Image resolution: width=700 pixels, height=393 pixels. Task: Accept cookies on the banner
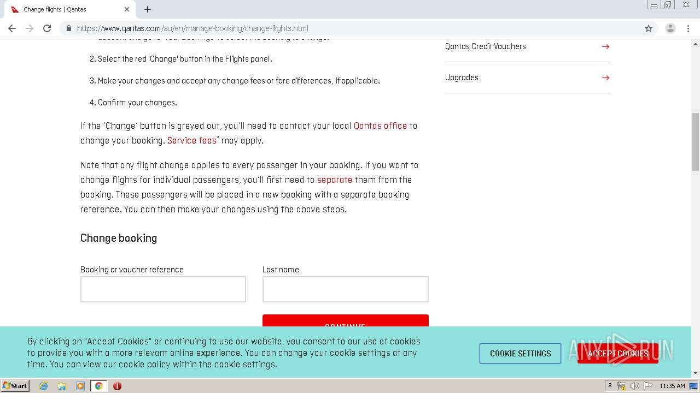point(617,354)
